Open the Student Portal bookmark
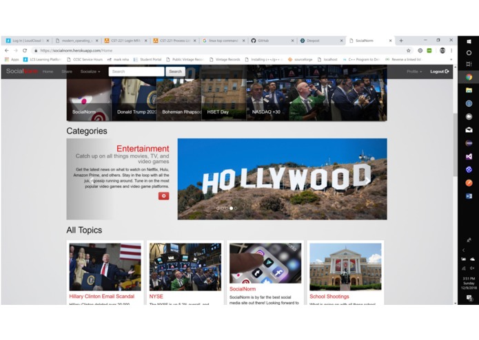Screen dimensions: 479x340 point(147,59)
